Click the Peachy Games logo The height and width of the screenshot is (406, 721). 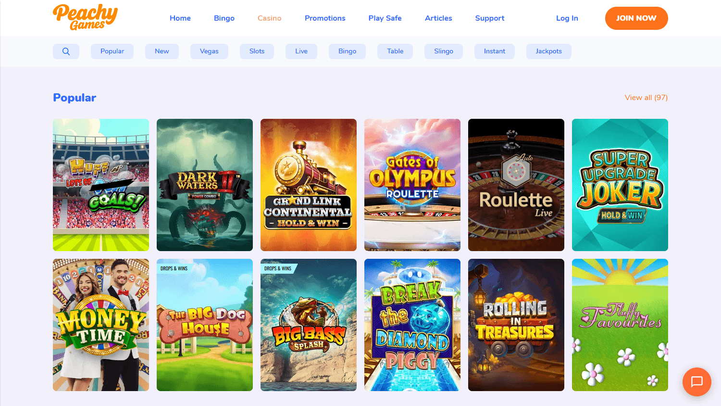click(x=85, y=17)
